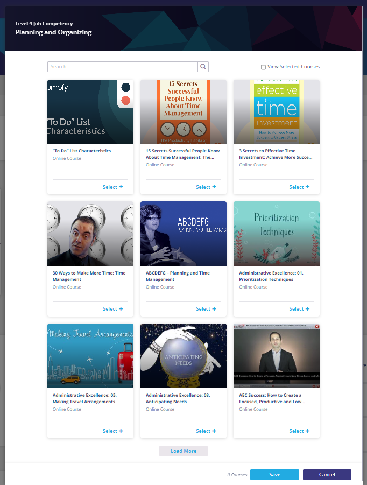Select Anticipating Needs course
Screen dimensions: 367x485
point(206,431)
